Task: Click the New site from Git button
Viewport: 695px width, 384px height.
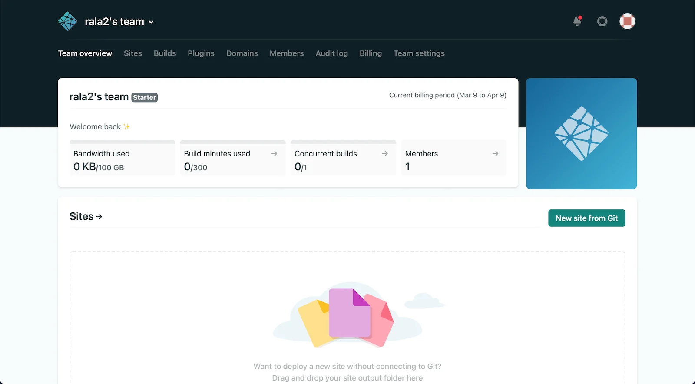Action: [586, 218]
